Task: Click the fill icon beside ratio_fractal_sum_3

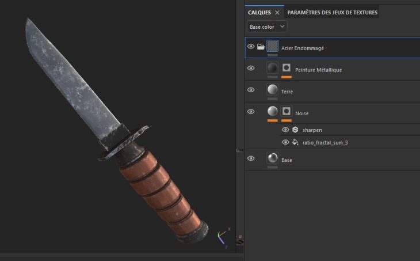Action: pos(295,142)
